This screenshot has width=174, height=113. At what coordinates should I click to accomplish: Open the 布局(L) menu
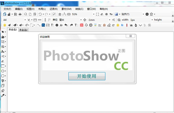click(x=42, y=9)
